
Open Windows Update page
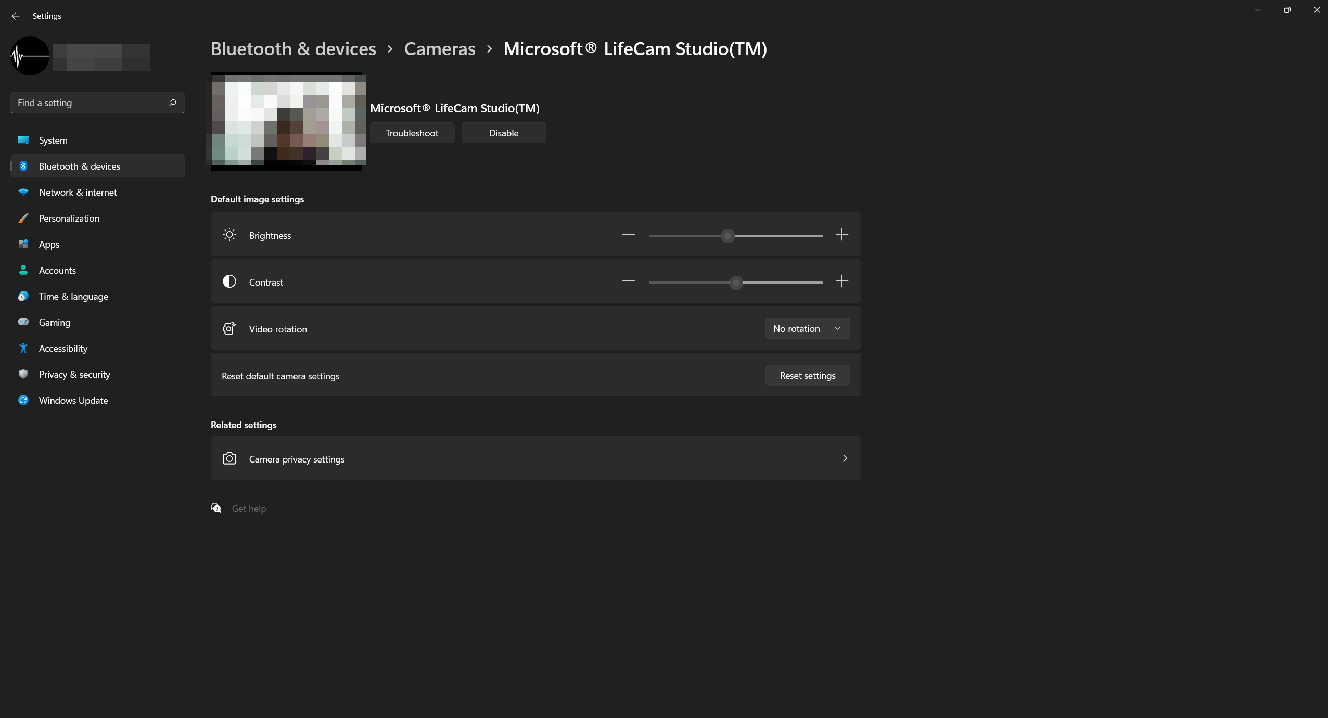tap(97, 400)
